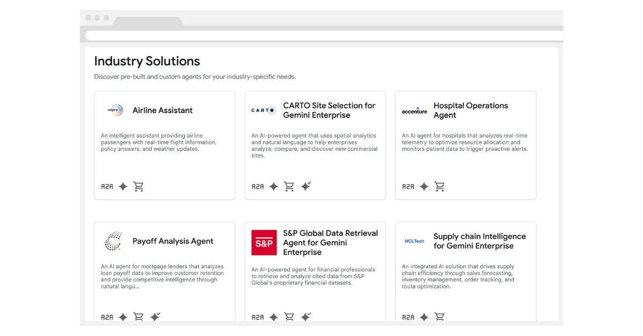
Task: Select the Hospital Operations Agent card
Action: coord(465,144)
